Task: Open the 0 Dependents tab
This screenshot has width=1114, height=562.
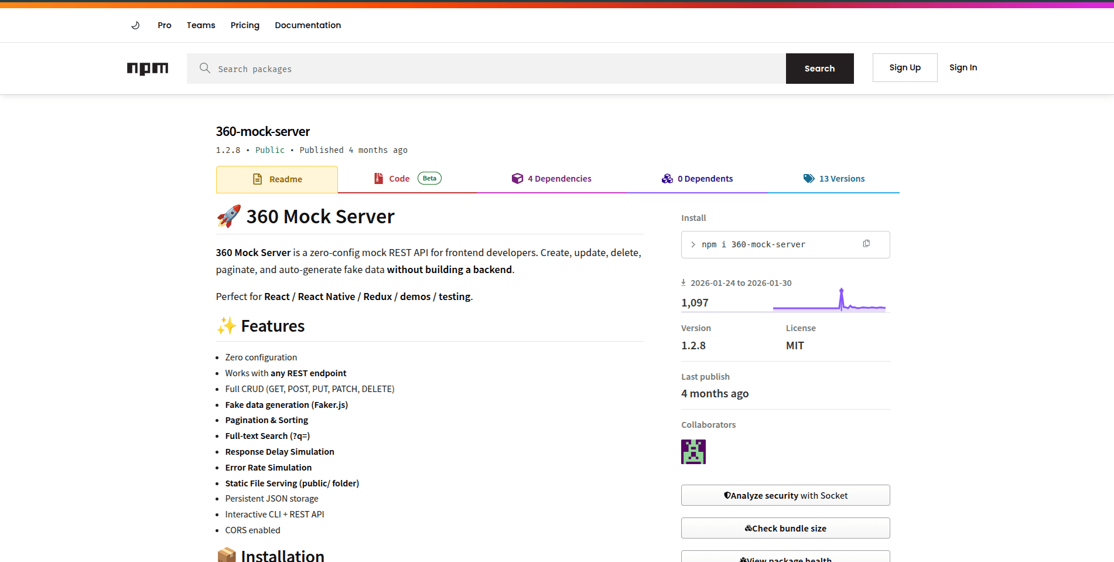Action: [x=697, y=179]
